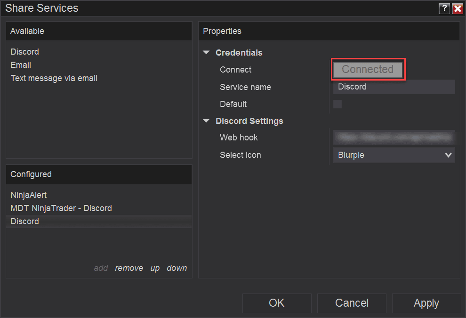
Task: Open the help question mark icon
Action: (x=444, y=8)
